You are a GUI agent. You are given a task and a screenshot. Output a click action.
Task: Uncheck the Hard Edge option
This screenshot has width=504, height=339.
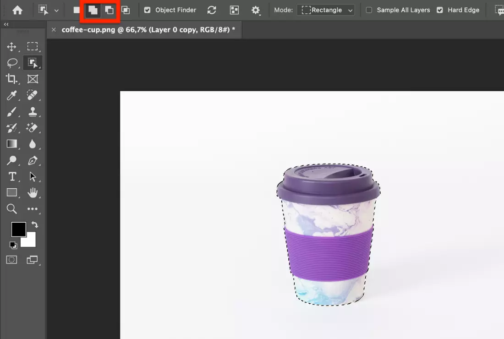tap(440, 10)
